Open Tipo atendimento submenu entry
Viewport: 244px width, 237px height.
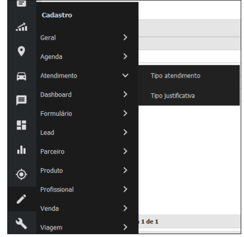(175, 76)
